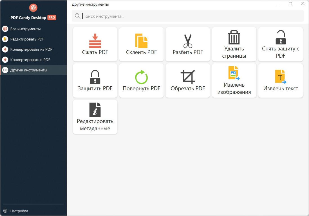Open the unlocked padlock Снять защиту icon
The height and width of the screenshot is (216, 309).
pos(281,37)
